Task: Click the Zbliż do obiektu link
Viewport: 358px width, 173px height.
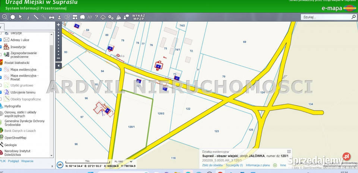Action: [x=212, y=165]
